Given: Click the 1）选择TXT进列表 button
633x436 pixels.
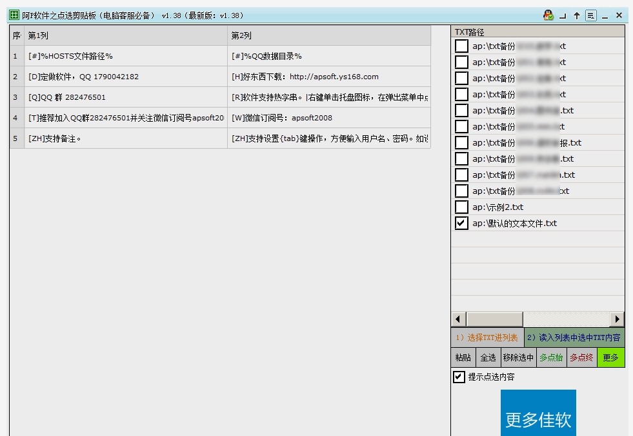Looking at the screenshot, I should [x=487, y=337].
